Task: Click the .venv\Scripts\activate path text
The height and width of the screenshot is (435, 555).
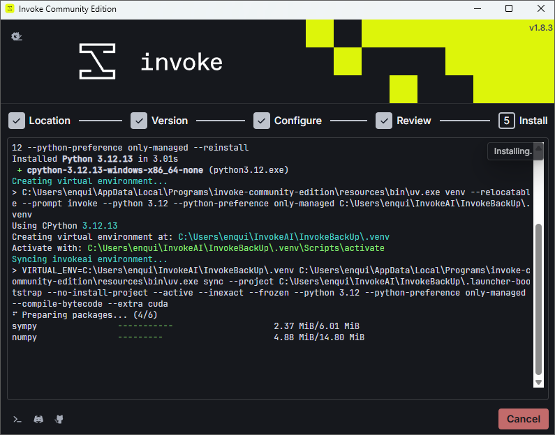Action: 236,248
